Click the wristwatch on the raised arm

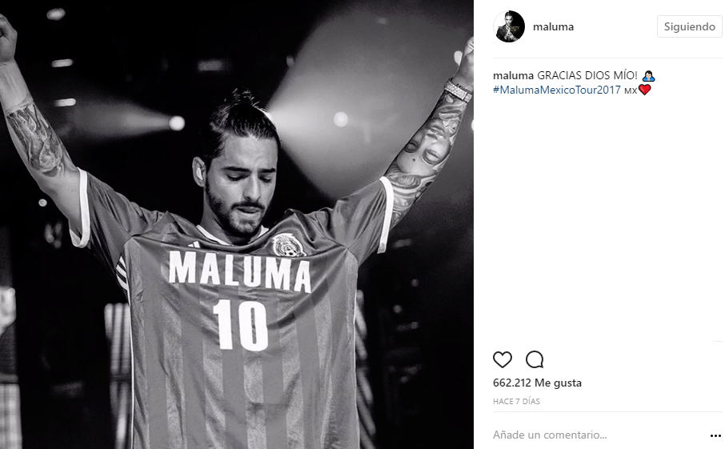(459, 90)
